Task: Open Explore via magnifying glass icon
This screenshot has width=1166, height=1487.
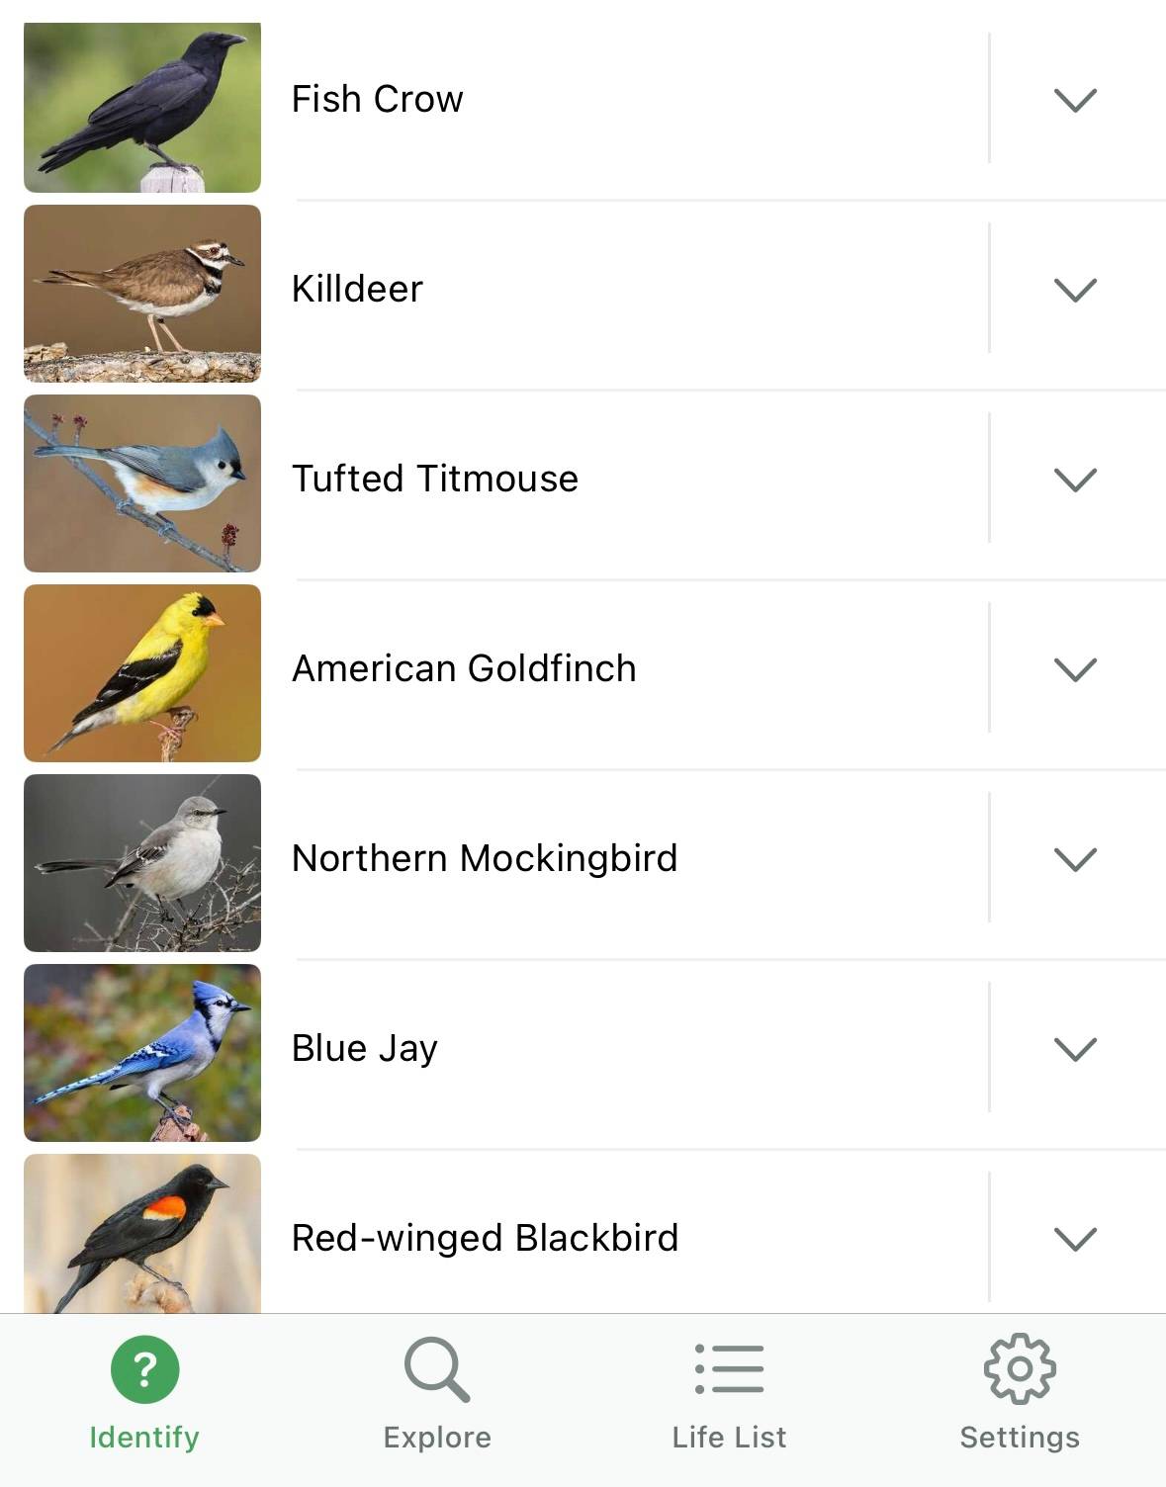Action: [437, 1369]
